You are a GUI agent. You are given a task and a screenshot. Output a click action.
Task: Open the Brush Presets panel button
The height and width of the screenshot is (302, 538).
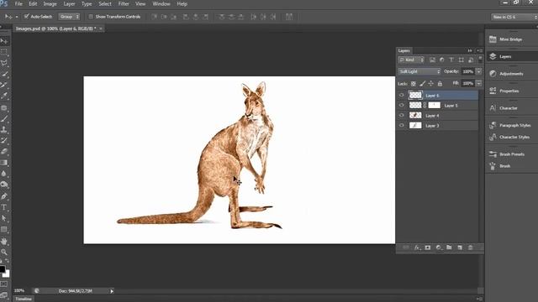coord(511,154)
